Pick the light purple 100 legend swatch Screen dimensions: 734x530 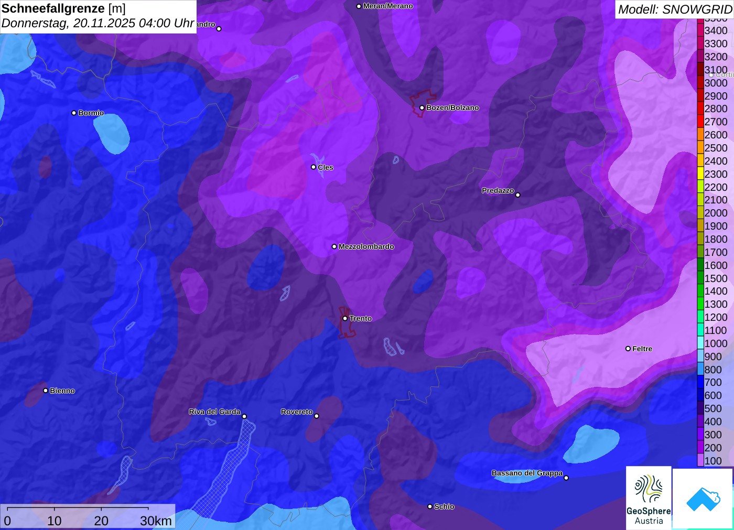[700, 460]
